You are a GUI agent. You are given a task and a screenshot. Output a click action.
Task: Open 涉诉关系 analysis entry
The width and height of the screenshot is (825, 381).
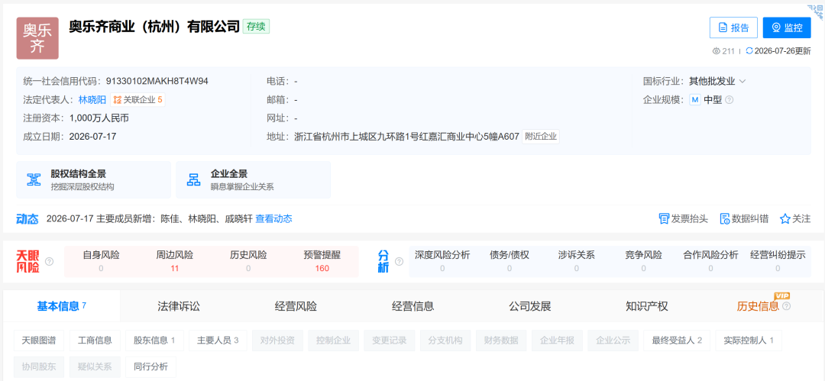tap(577, 262)
